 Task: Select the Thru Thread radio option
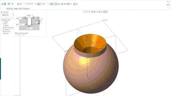click(x=36, y=19)
